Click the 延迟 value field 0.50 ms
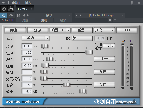 [27, 65]
